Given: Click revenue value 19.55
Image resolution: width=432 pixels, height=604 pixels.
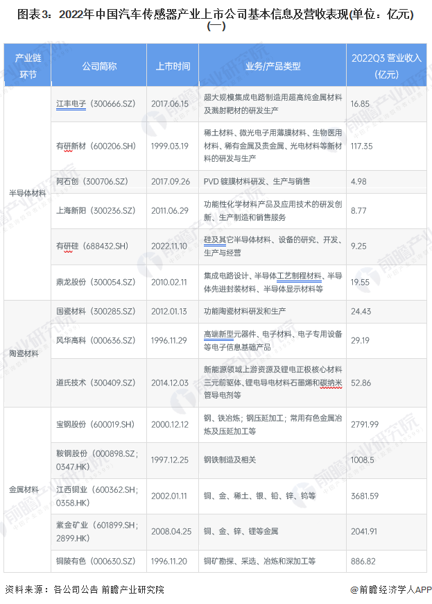Looking at the screenshot, I should [360, 282].
